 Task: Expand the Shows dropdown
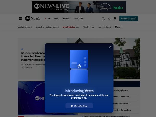tap(67, 18)
